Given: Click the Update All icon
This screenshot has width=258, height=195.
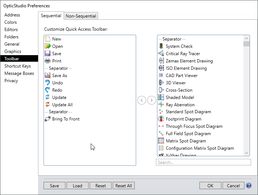Looking at the screenshot, I should point(48,105).
